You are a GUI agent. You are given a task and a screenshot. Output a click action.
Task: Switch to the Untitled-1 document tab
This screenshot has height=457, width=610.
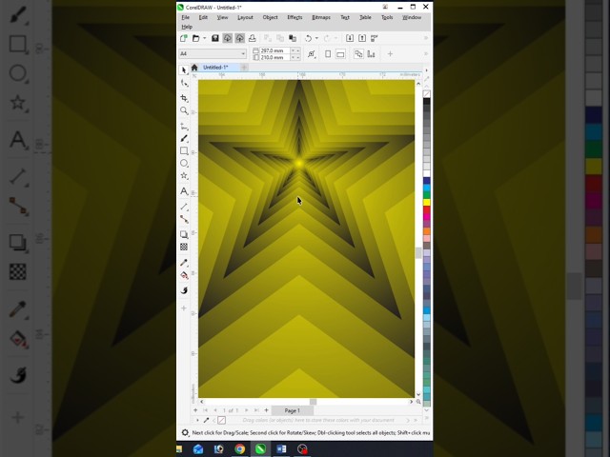tap(215, 68)
